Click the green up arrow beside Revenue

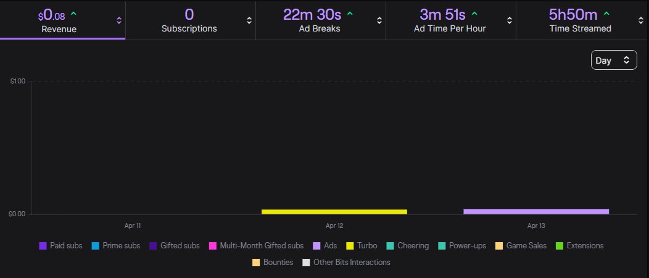73,14
